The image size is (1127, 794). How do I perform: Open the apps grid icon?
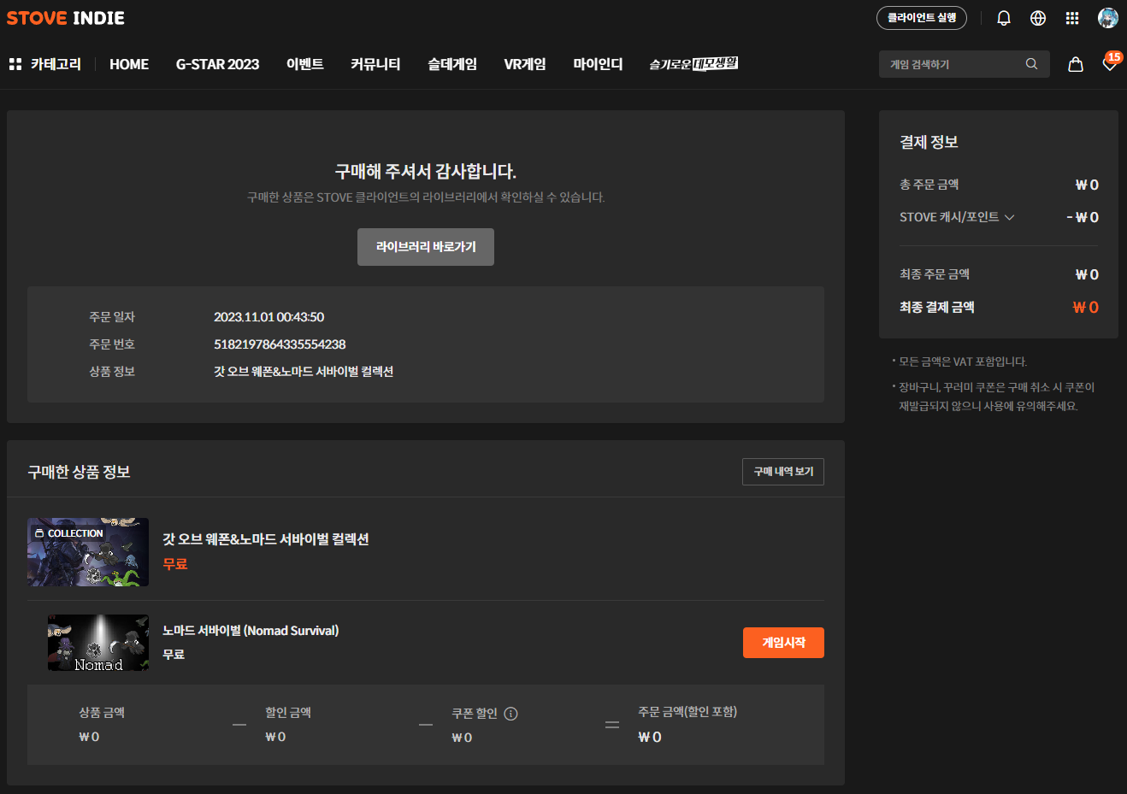pyautogui.click(x=1072, y=18)
